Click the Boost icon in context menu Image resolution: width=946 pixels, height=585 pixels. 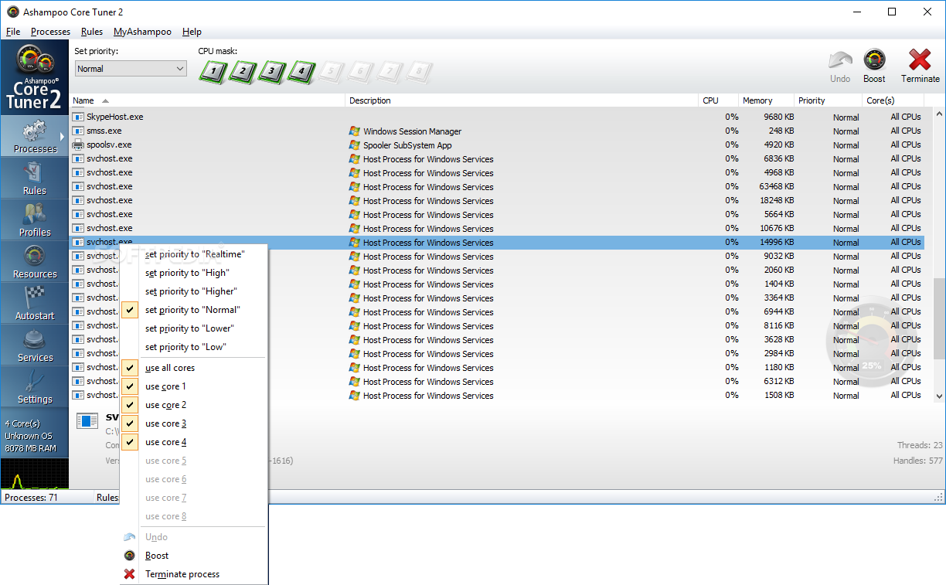pyautogui.click(x=130, y=556)
